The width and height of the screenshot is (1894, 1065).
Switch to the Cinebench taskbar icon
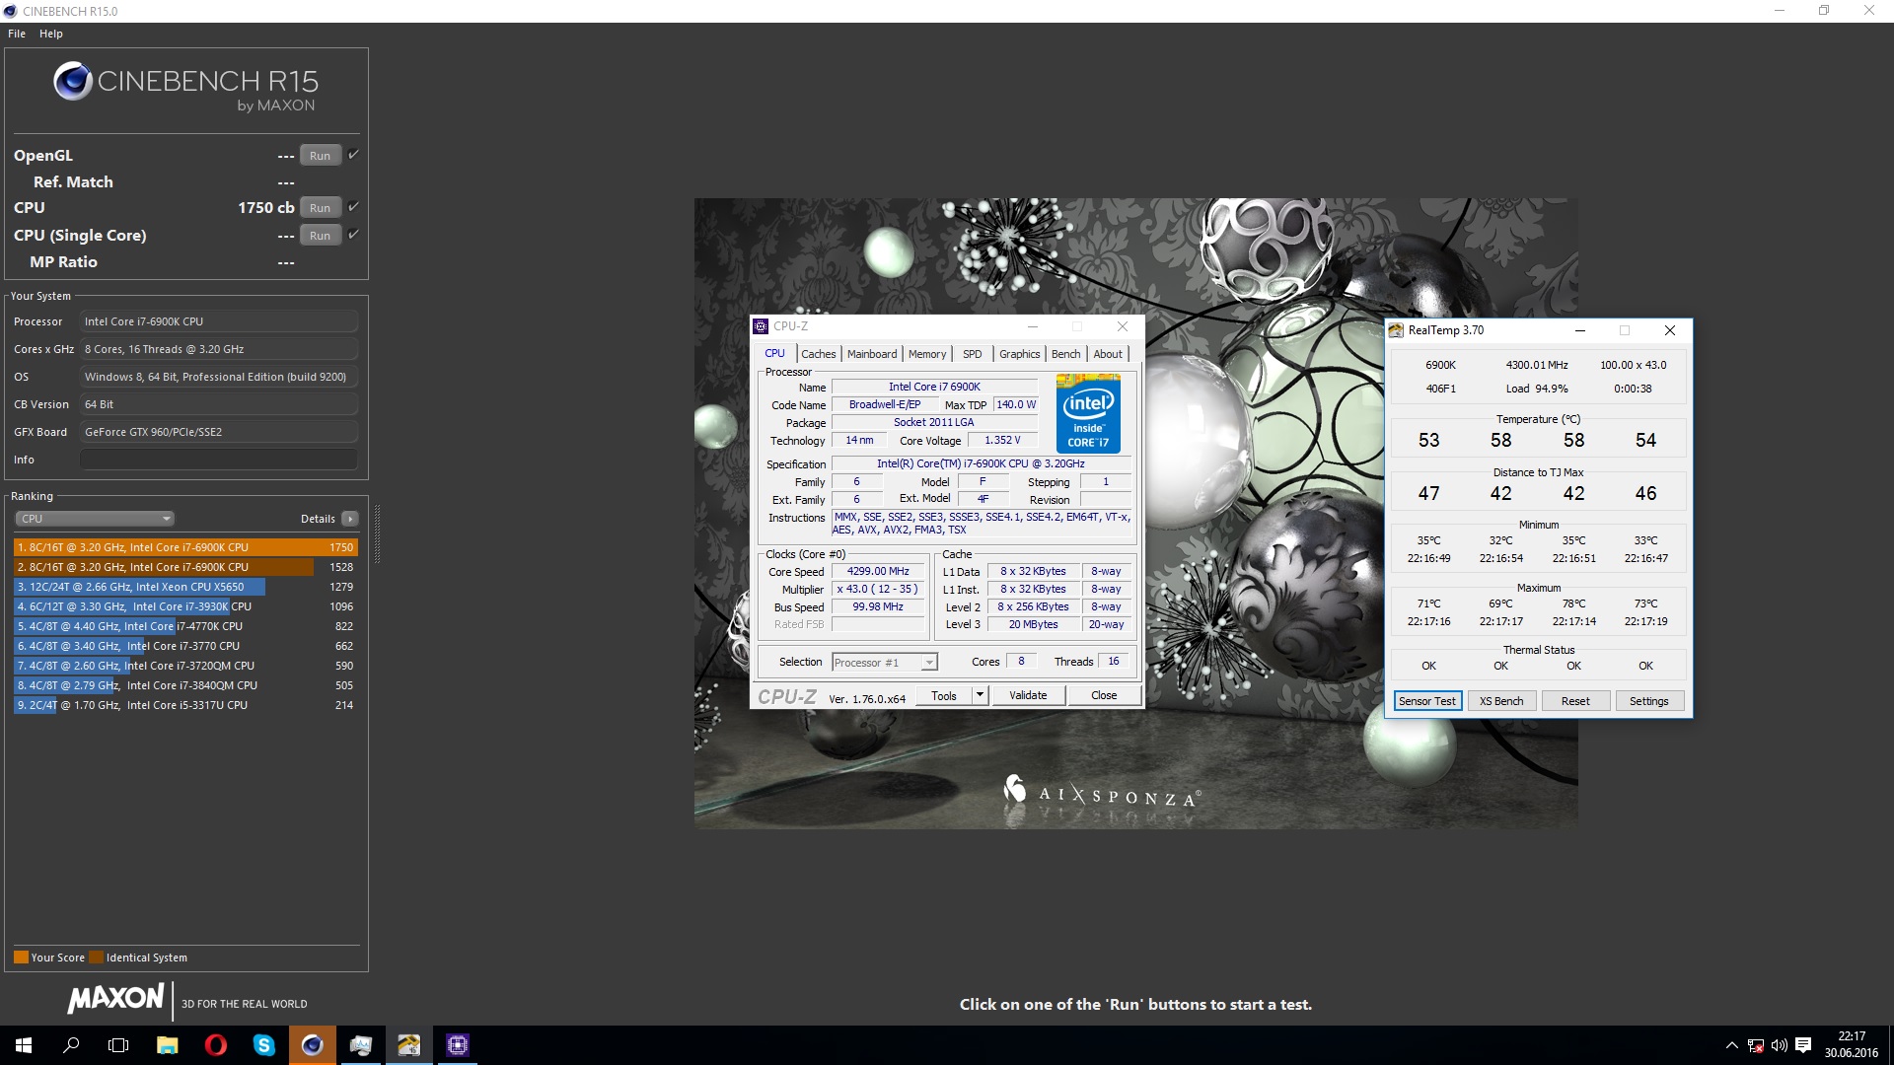point(312,1045)
